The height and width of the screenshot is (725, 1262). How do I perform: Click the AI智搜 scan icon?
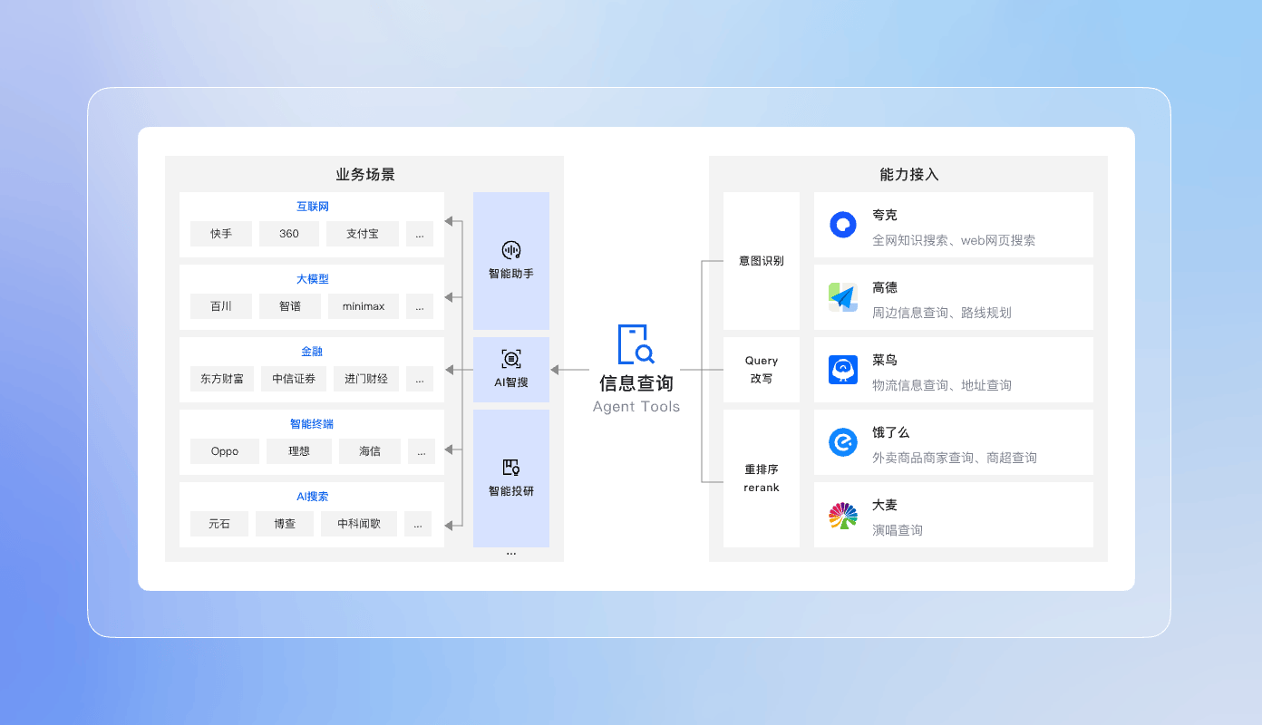[511, 359]
